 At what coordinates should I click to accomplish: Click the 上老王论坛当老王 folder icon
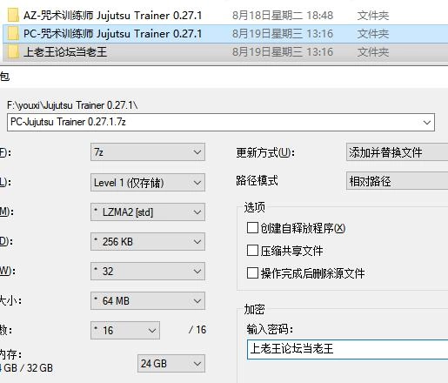[x=13, y=52]
